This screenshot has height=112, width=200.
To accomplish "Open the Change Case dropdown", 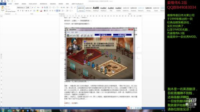I will (38, 8).
